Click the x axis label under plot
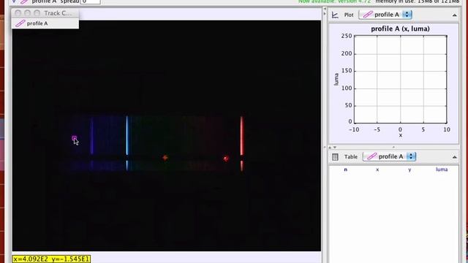 tap(401, 135)
